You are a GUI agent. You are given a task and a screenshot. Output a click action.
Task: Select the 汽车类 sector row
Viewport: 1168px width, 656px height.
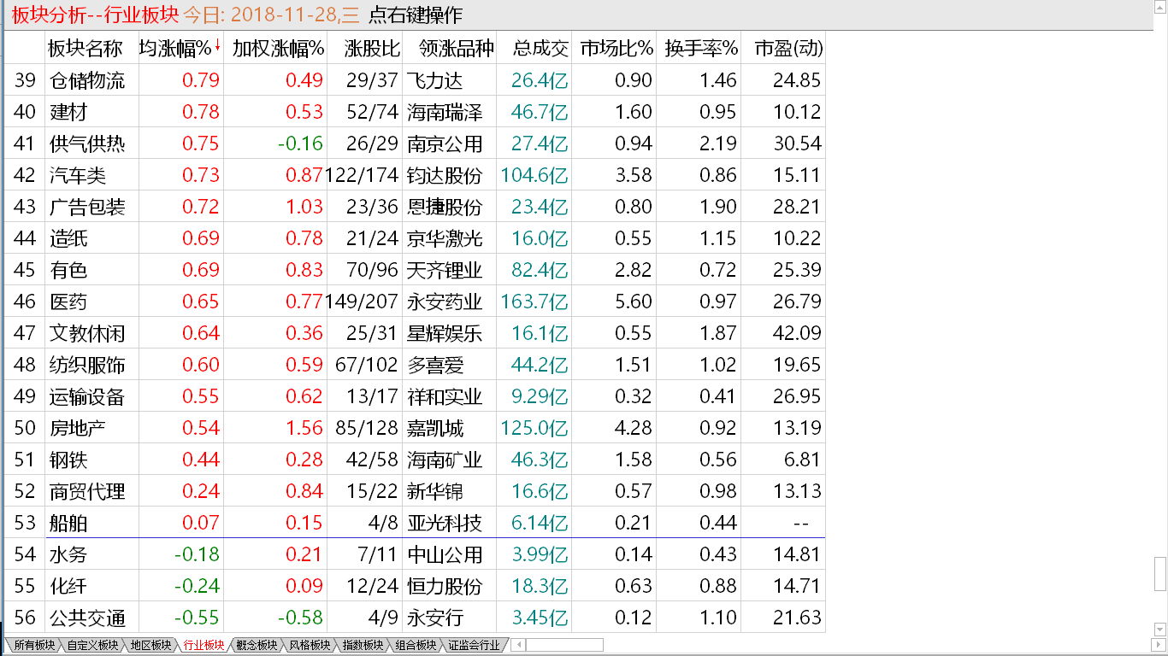coord(415,175)
